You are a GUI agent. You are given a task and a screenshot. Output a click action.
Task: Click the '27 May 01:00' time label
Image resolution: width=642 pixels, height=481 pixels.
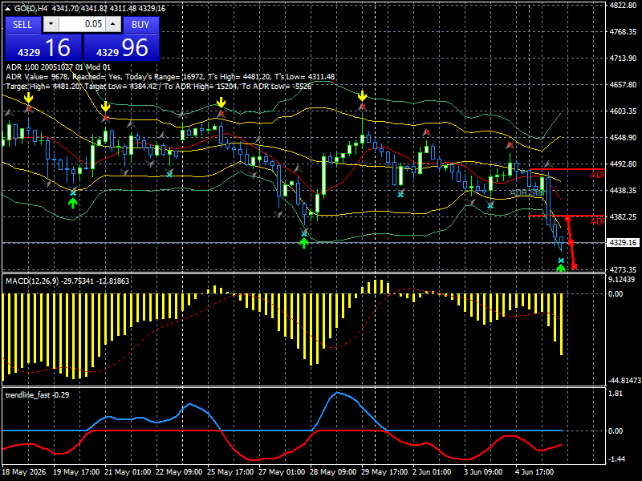pyautogui.click(x=282, y=472)
